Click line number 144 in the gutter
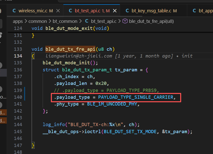The image size is (213, 154). pyautogui.click(x=18, y=125)
